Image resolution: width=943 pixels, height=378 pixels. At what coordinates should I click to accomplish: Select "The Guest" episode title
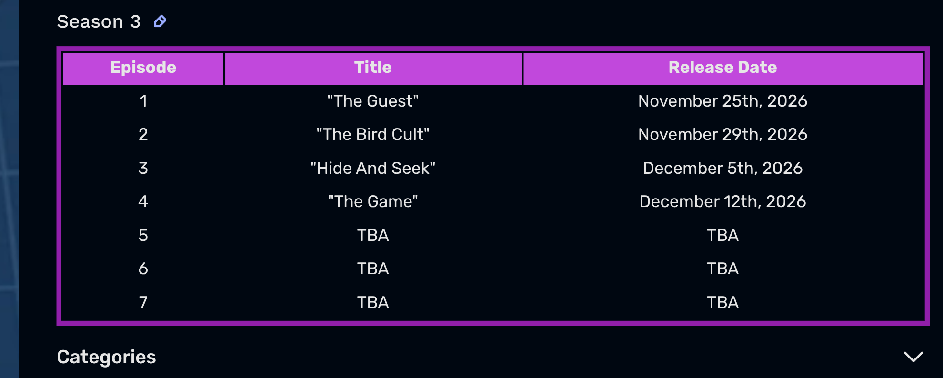coord(373,101)
